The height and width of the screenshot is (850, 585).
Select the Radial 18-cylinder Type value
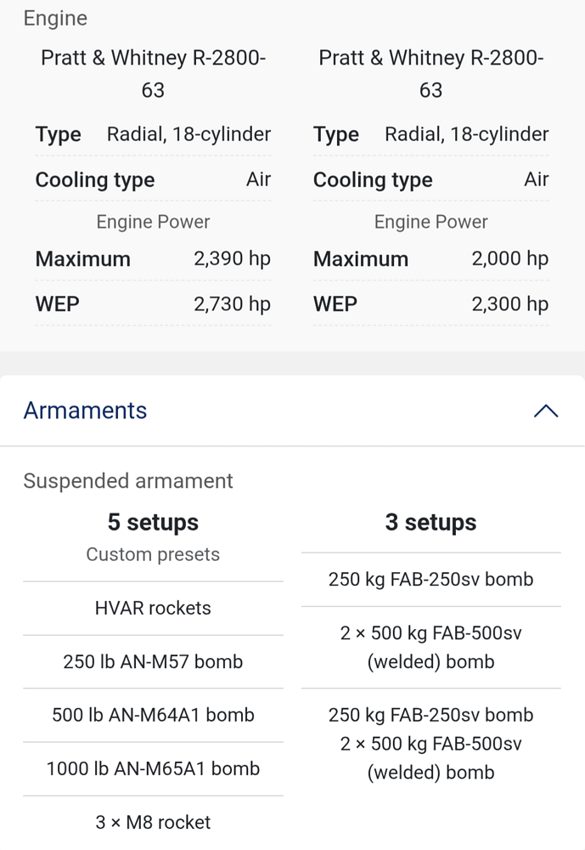188,133
